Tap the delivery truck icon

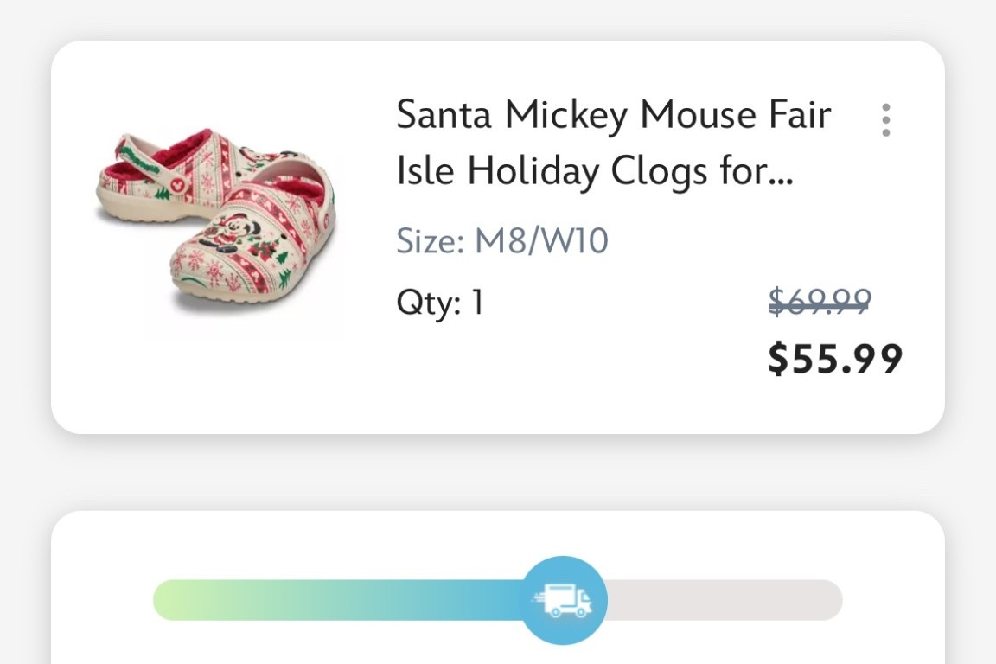pos(565,600)
